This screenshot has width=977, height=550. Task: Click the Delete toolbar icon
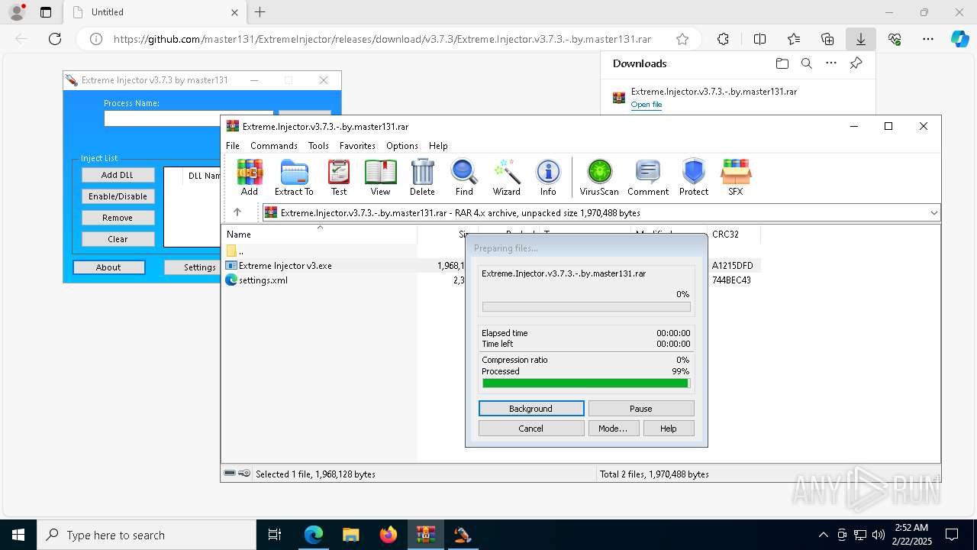[x=422, y=177]
